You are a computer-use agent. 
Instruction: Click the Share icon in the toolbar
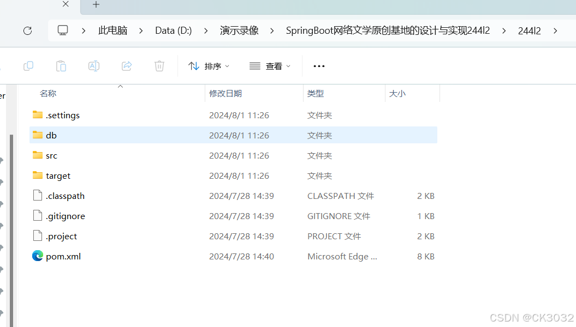coord(127,66)
